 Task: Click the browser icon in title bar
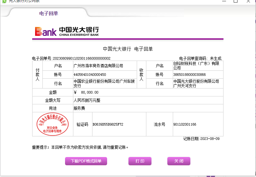[4, 1]
